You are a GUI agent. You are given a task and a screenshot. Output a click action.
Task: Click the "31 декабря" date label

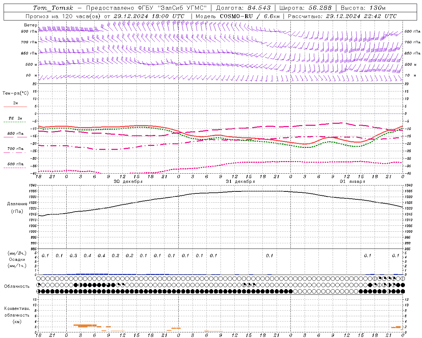coord(240,182)
